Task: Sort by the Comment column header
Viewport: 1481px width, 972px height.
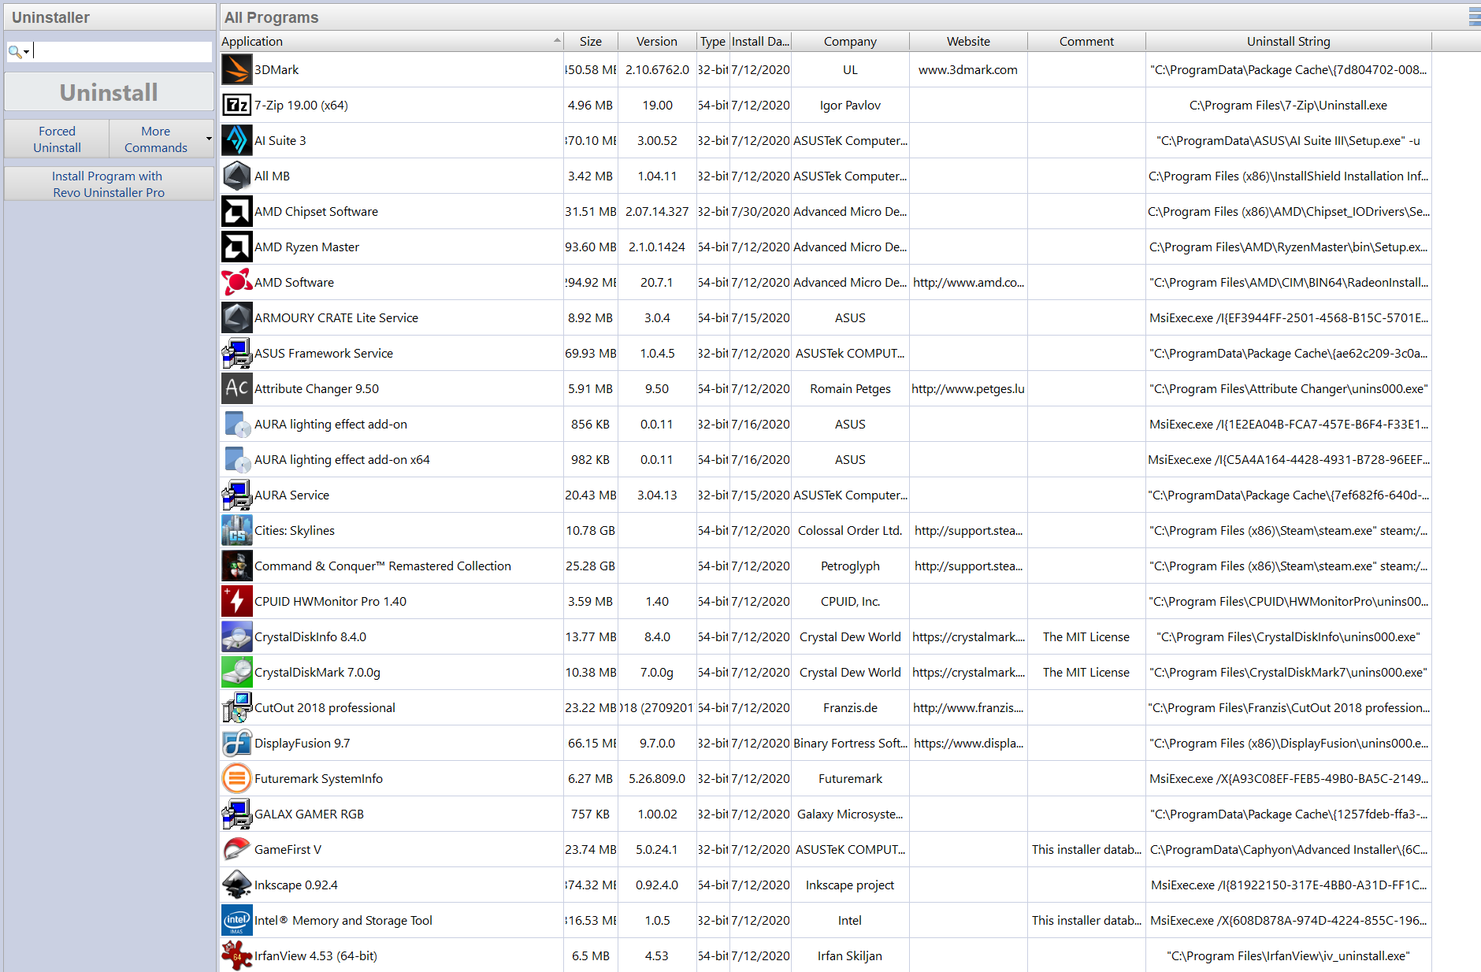Action: point(1086,41)
